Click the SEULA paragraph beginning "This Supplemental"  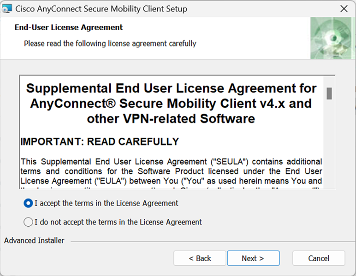click(x=171, y=173)
